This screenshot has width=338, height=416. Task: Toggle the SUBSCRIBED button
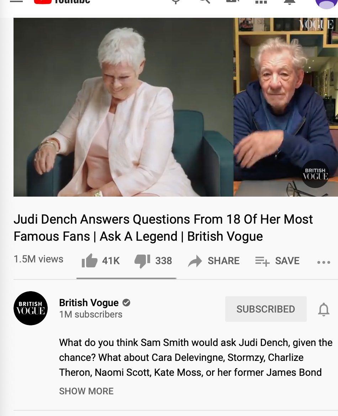tap(266, 309)
